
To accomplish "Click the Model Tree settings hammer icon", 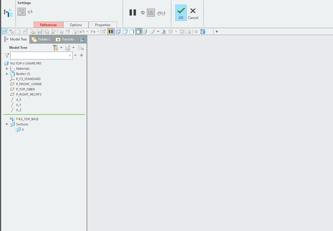I will [55, 48].
